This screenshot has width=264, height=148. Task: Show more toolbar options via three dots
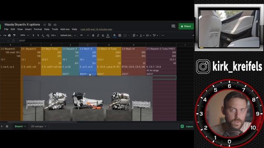click(x=163, y=35)
